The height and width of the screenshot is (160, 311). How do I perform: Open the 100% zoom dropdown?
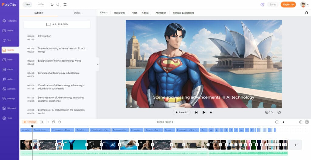[103, 13]
